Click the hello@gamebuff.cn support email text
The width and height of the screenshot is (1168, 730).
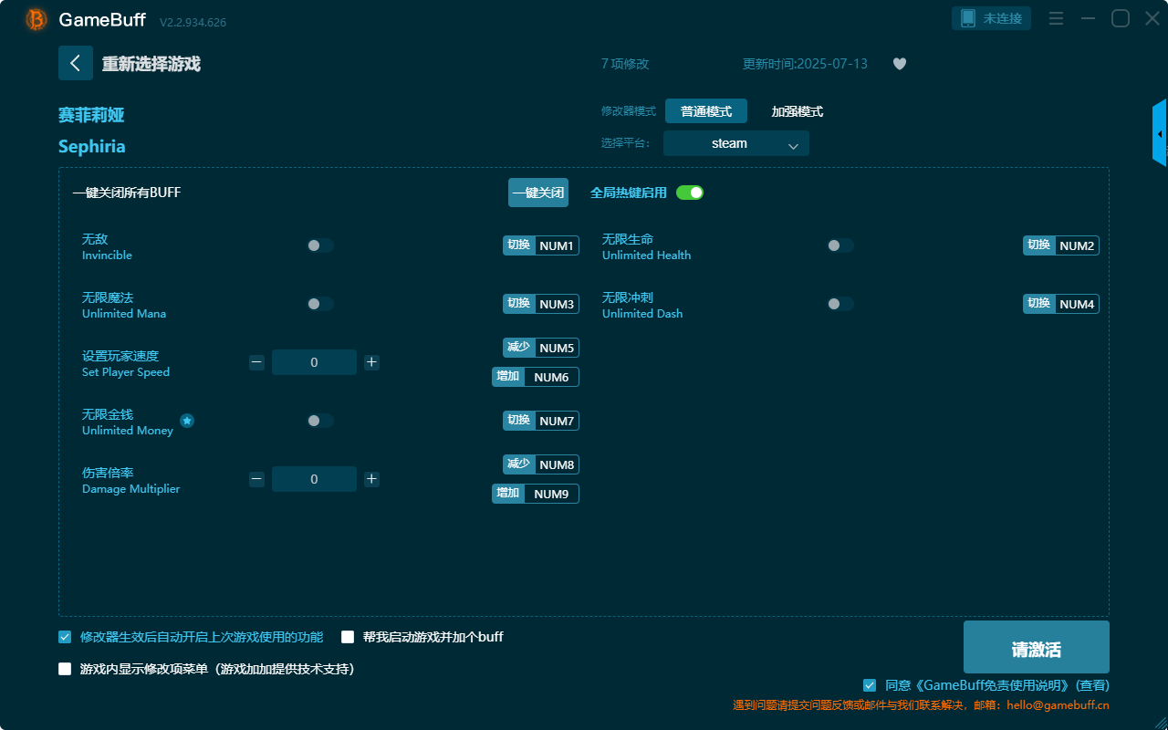tap(1058, 705)
